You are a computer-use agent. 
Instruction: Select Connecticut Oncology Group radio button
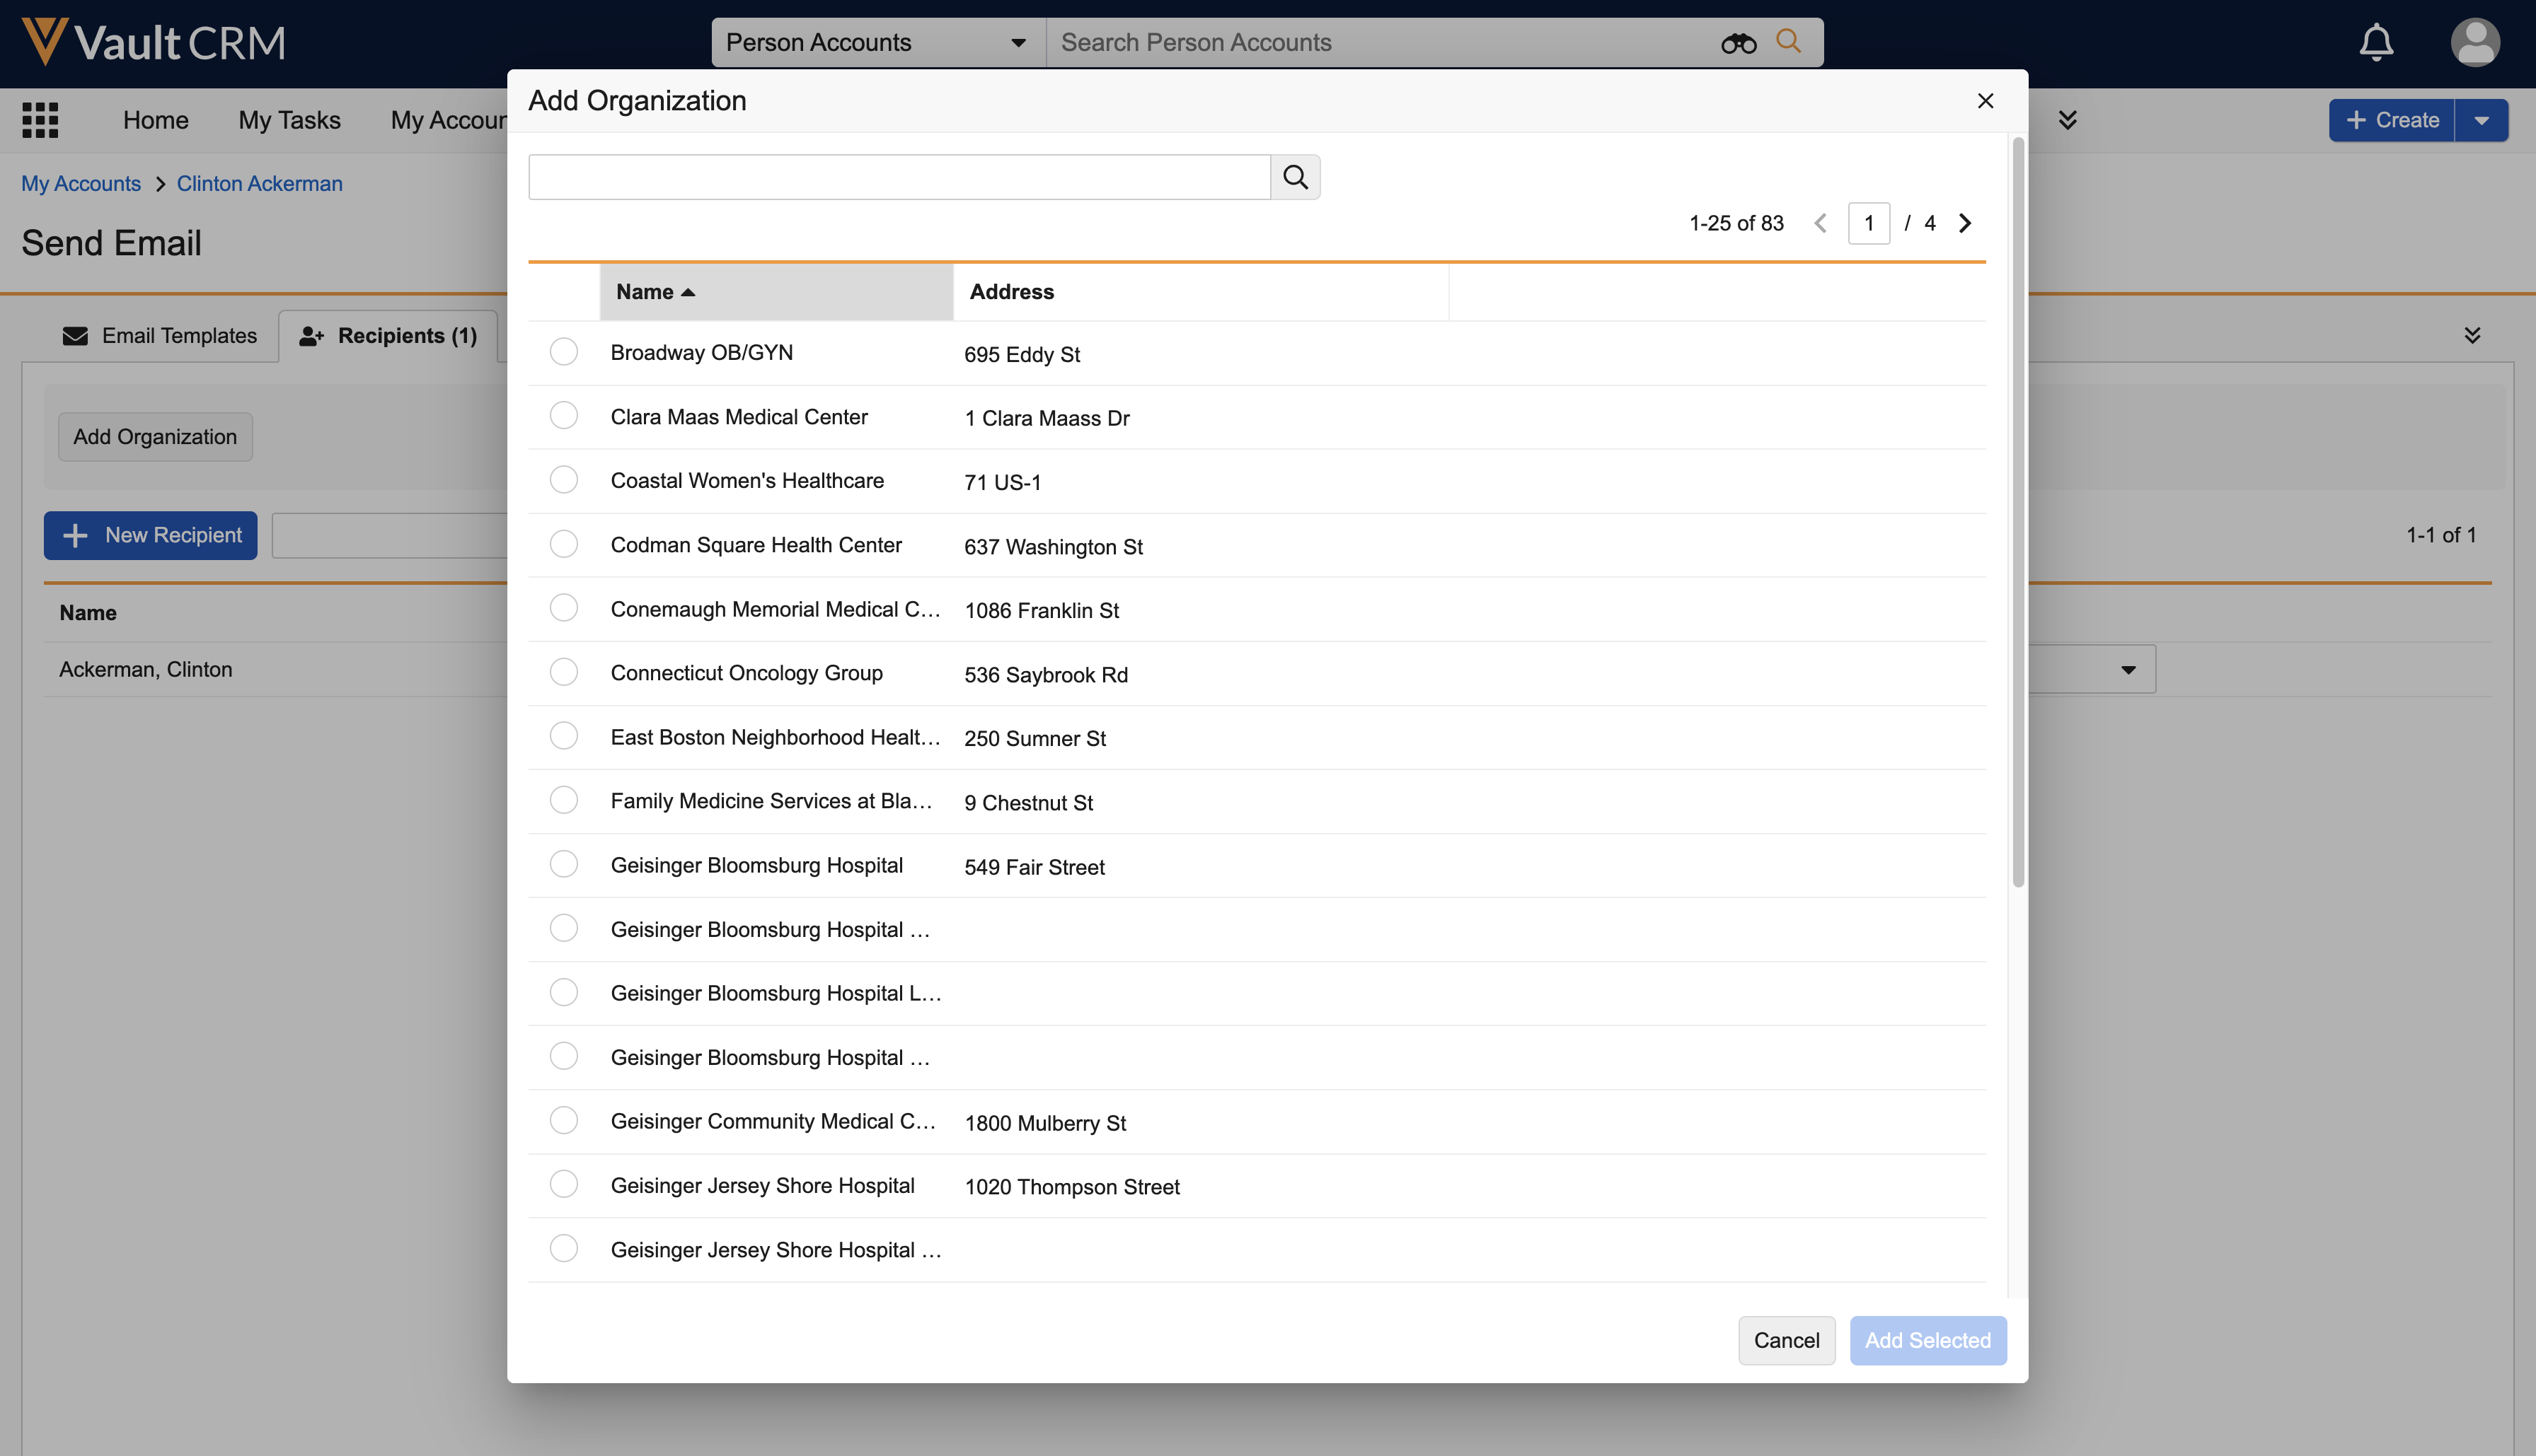(x=563, y=672)
